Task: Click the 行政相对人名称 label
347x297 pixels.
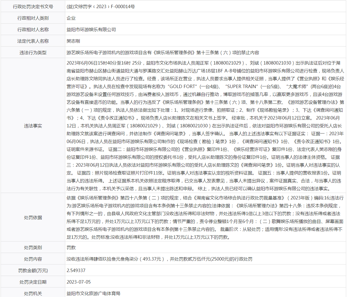Action: tap(33, 29)
